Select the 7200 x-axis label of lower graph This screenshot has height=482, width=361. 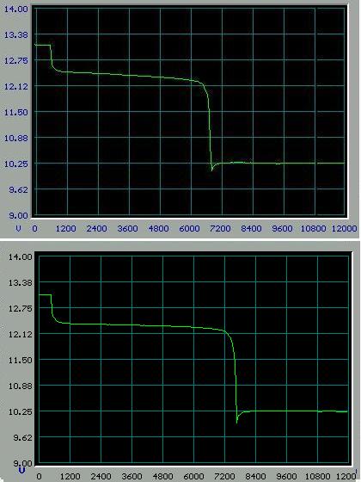click(224, 477)
